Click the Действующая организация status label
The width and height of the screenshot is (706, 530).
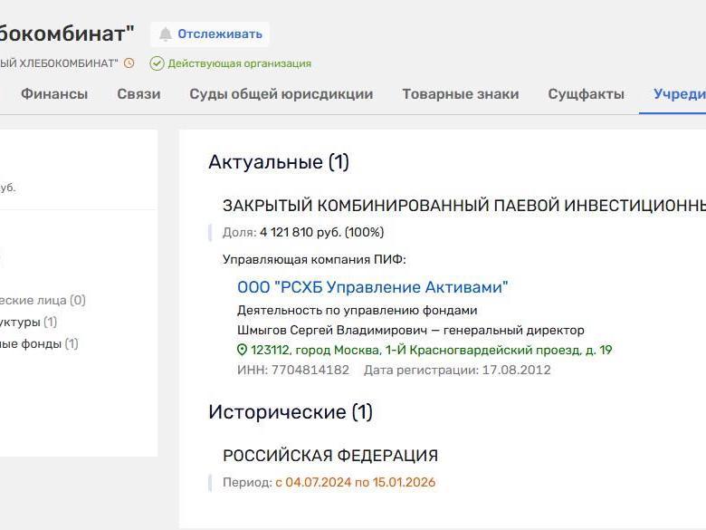point(239,63)
